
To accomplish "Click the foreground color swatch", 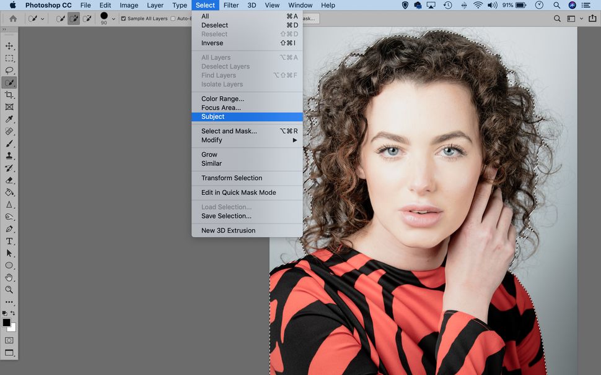I will point(7,322).
